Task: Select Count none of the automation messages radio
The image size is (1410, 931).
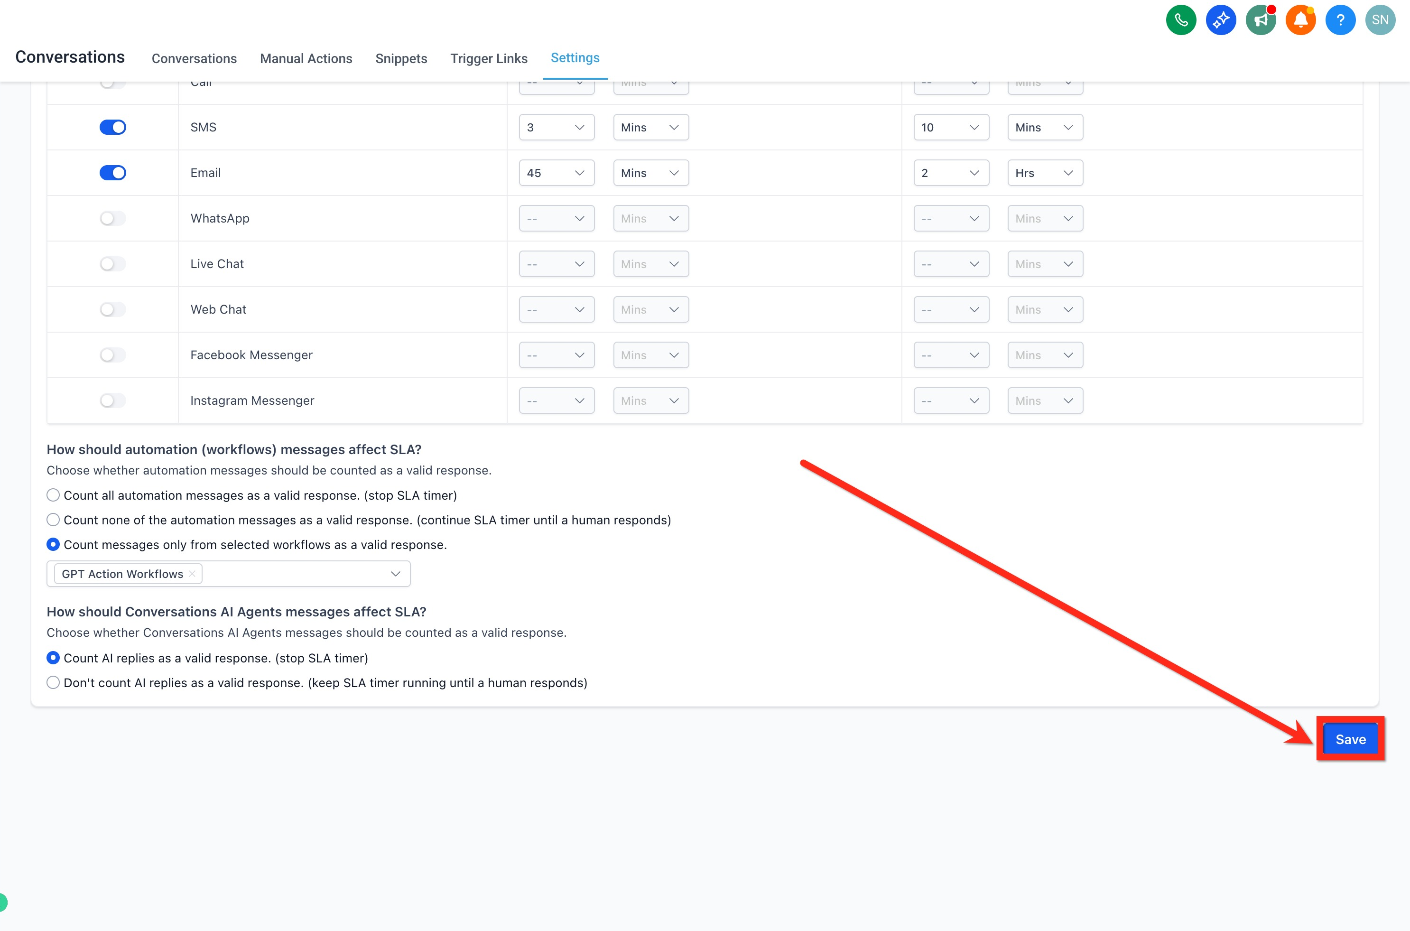Action: point(53,520)
